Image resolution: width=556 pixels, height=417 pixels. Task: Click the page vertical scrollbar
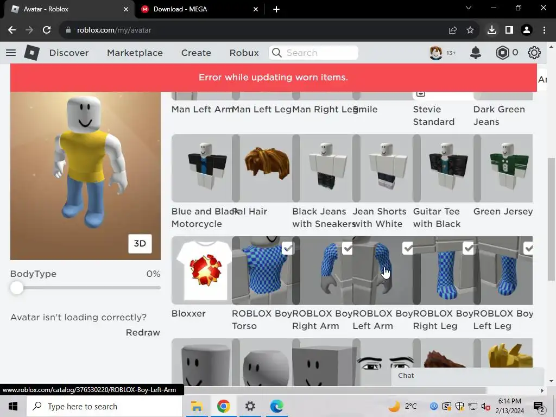(x=551, y=218)
